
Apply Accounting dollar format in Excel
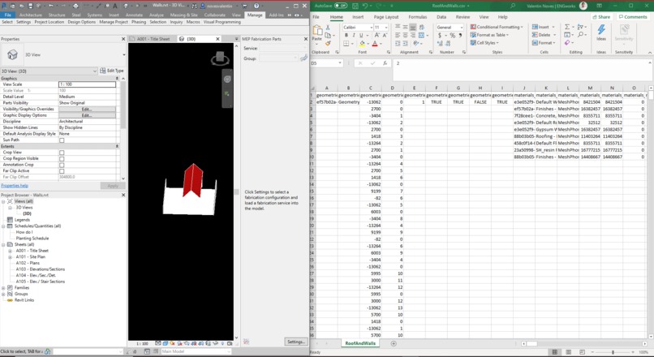[x=440, y=36]
